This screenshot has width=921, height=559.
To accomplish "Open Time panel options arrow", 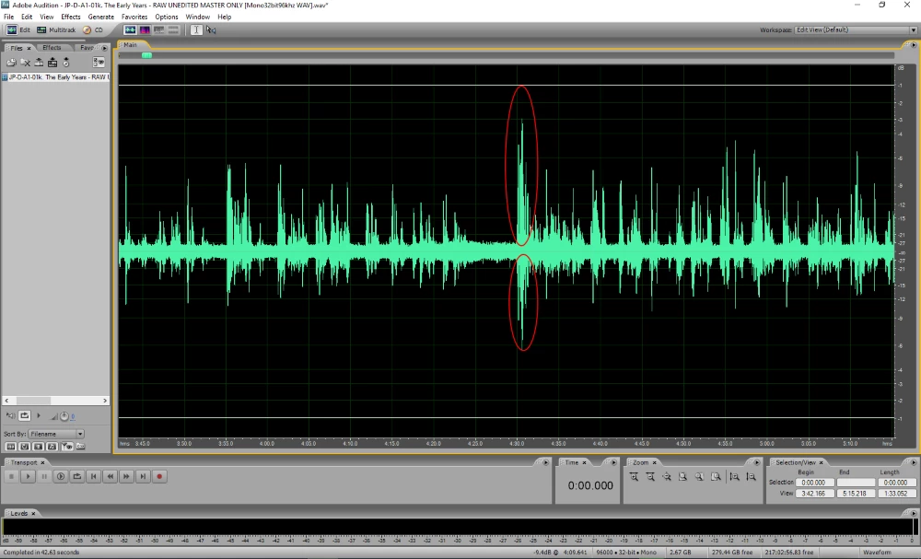I will [613, 462].
